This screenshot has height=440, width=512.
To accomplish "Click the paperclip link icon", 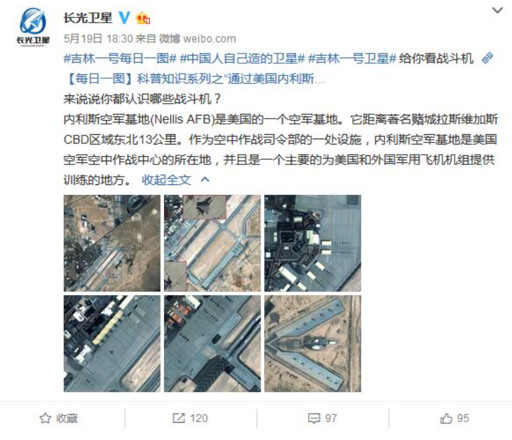I will point(488,58).
